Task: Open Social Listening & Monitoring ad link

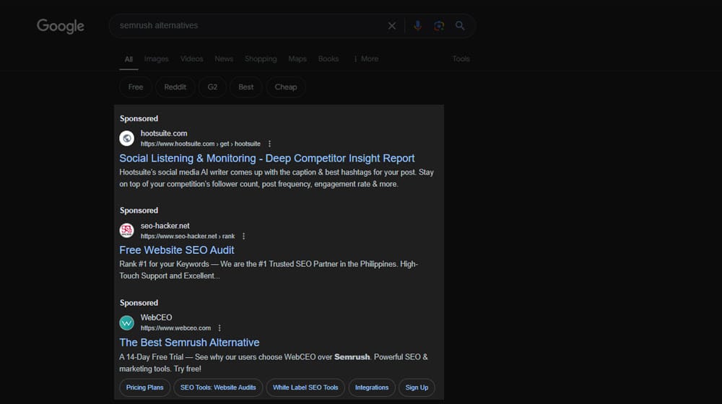Action: (x=267, y=158)
